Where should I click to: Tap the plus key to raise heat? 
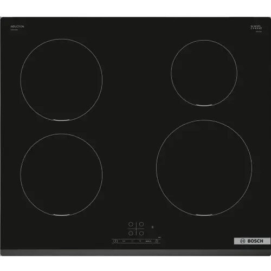pyautogui.click(x=140, y=241)
